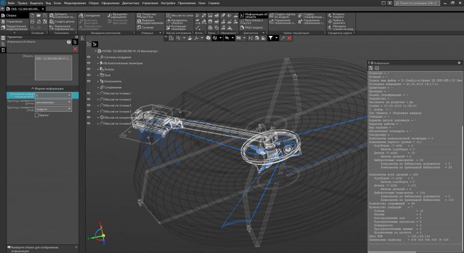
Task: Choose Вращение-вращение mate
Action: [x=118, y=16]
